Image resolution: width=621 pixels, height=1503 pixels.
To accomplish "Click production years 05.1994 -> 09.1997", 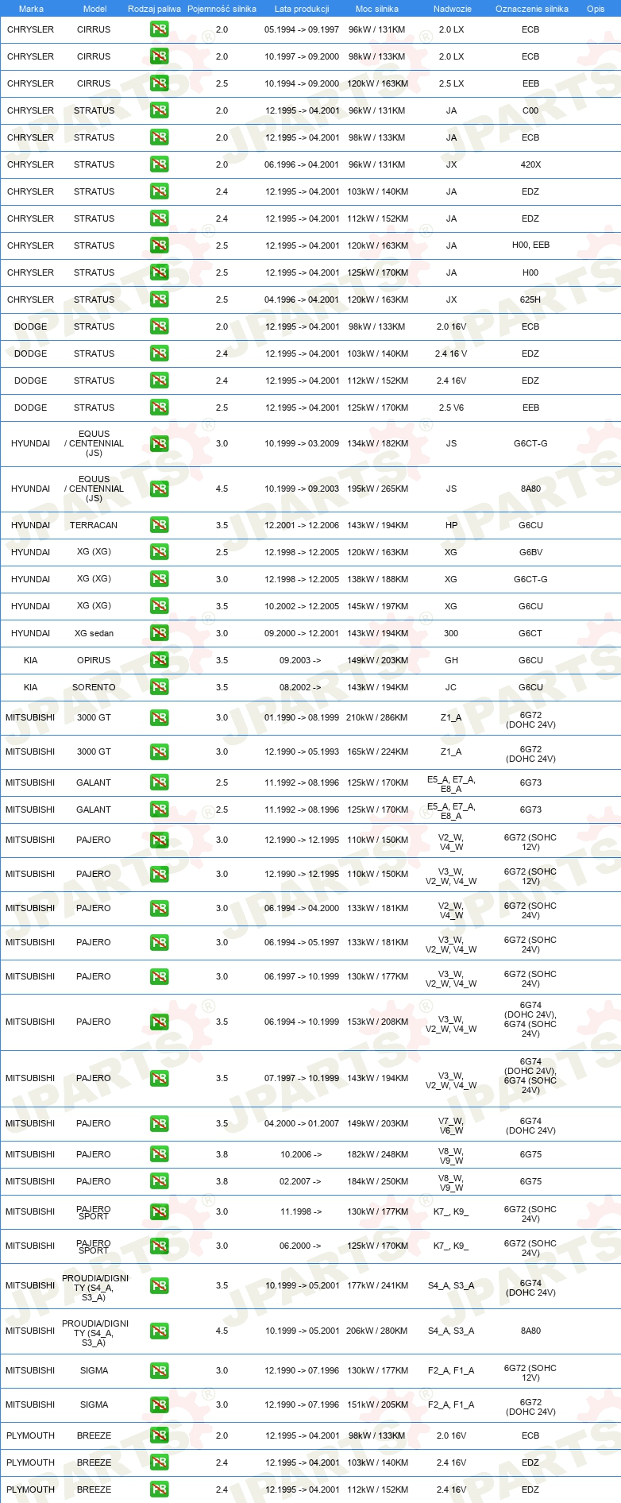I will pos(302,29).
